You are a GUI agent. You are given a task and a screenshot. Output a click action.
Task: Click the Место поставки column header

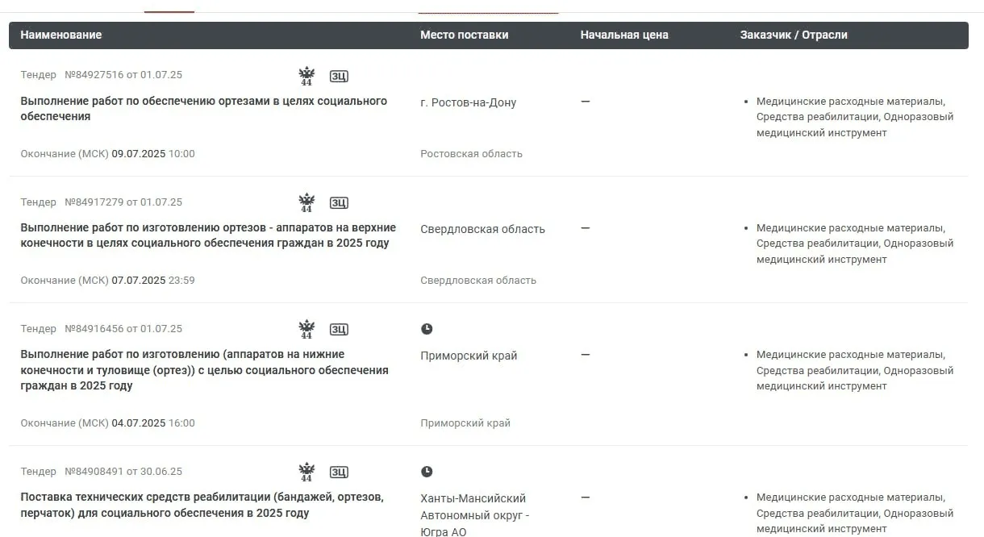tap(465, 35)
